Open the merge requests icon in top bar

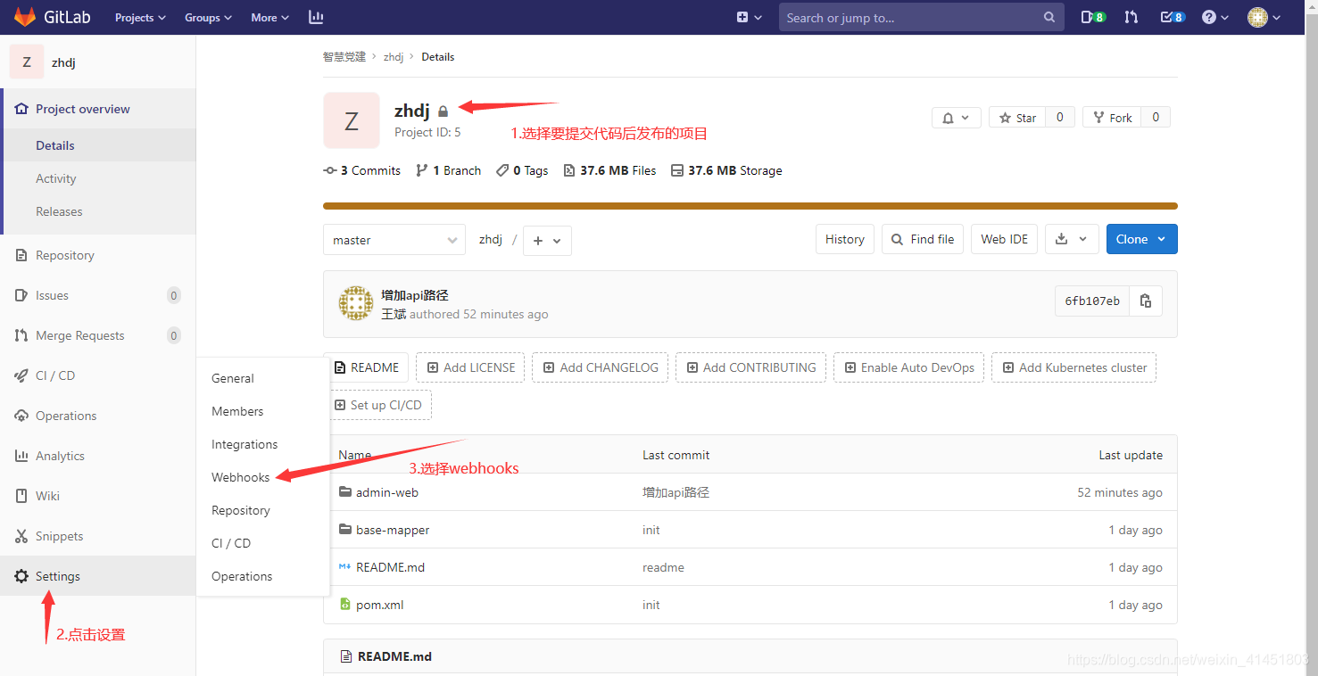click(x=1131, y=17)
